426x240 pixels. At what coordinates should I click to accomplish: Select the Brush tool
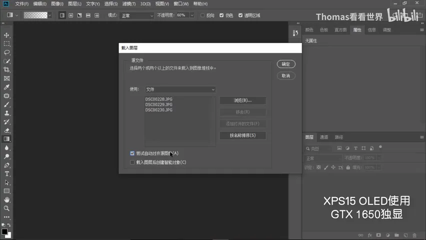(x=7, y=104)
